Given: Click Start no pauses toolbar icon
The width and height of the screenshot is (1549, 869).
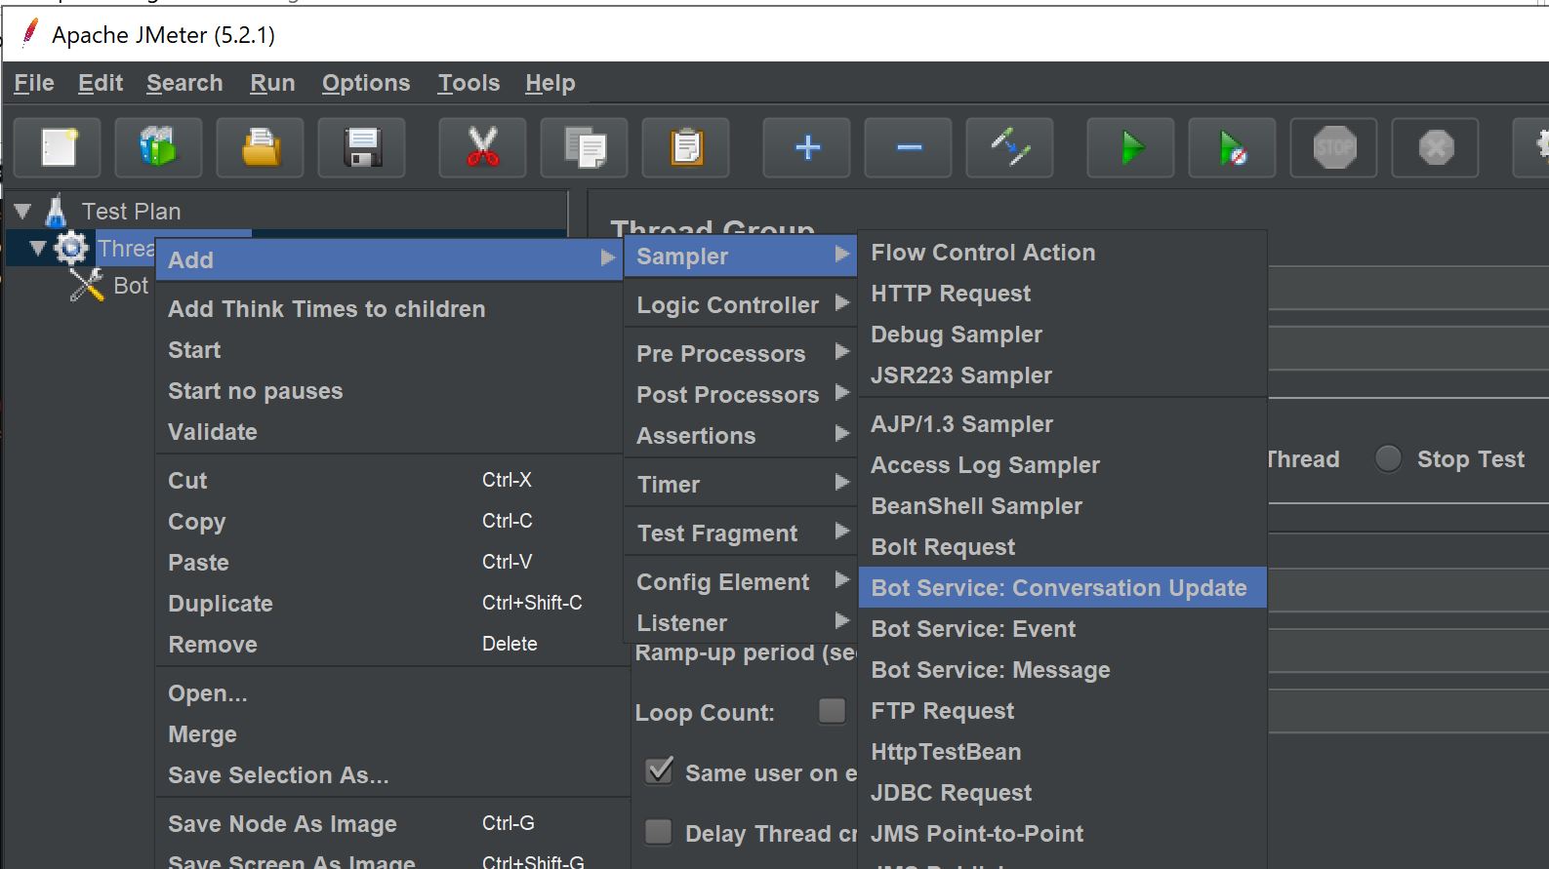Looking at the screenshot, I should (x=1233, y=148).
